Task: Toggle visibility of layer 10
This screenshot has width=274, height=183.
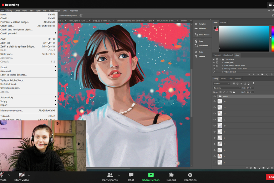Action: pos(214,126)
